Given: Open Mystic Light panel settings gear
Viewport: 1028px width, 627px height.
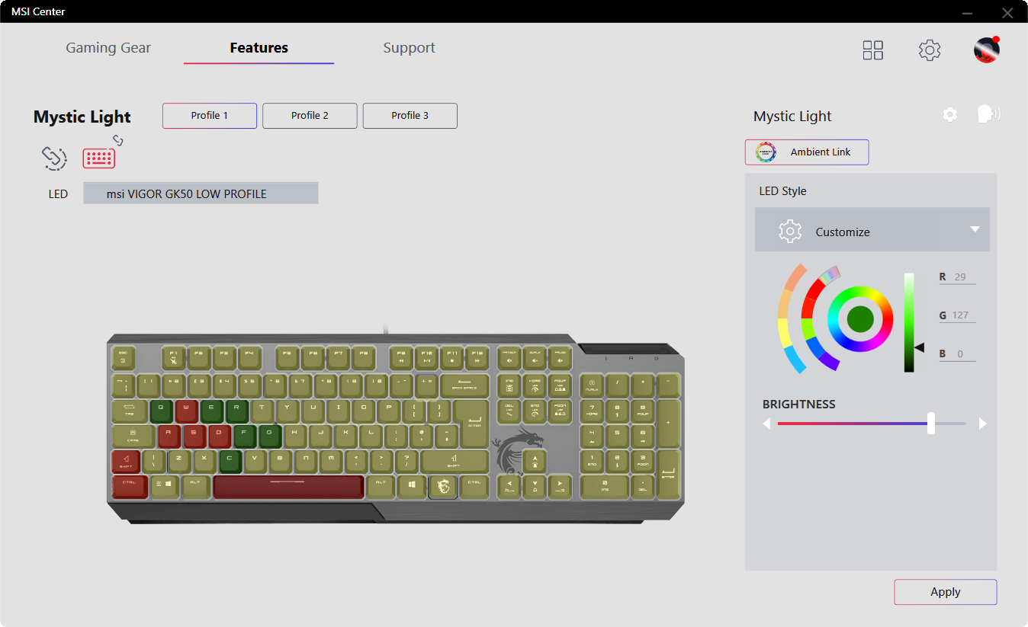Looking at the screenshot, I should click(949, 114).
